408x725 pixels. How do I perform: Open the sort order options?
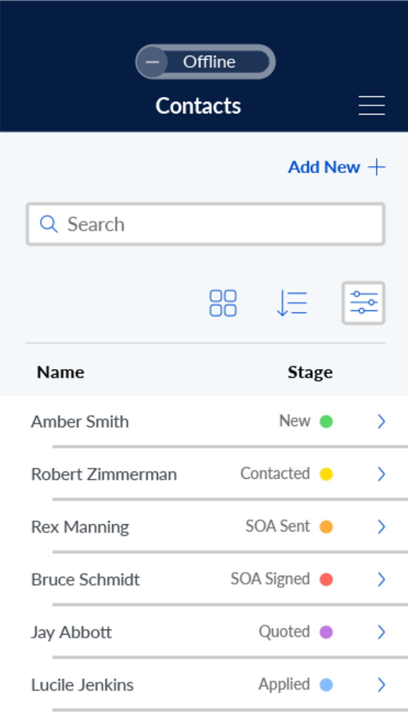coord(292,303)
